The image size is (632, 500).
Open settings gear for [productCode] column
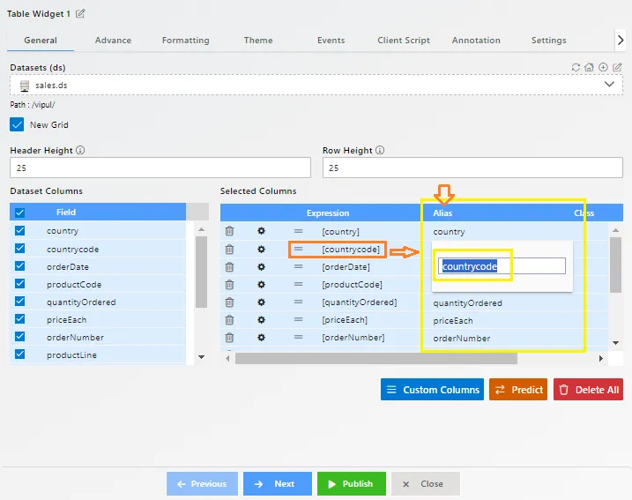[261, 285]
